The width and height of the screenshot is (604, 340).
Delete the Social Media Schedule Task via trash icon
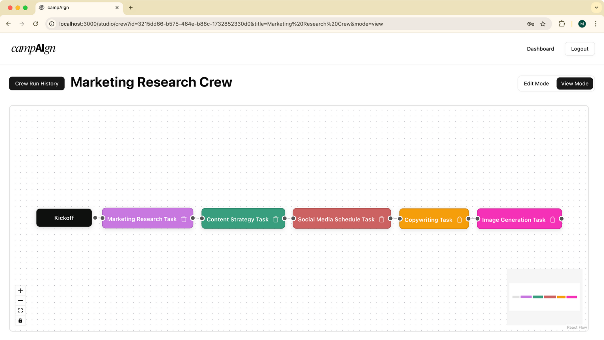point(382,219)
